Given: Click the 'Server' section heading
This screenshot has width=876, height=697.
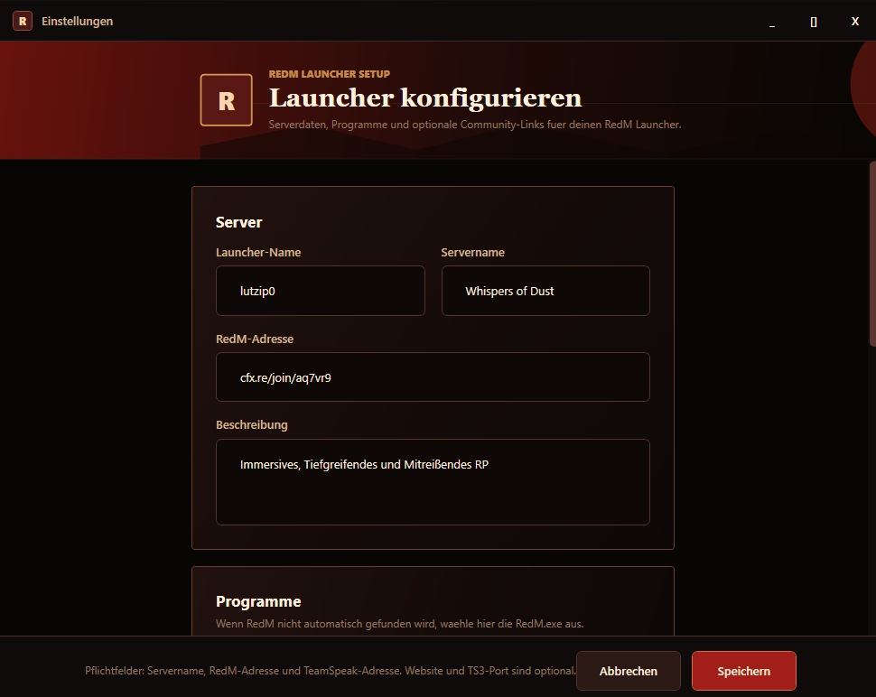Looking at the screenshot, I should point(238,222).
